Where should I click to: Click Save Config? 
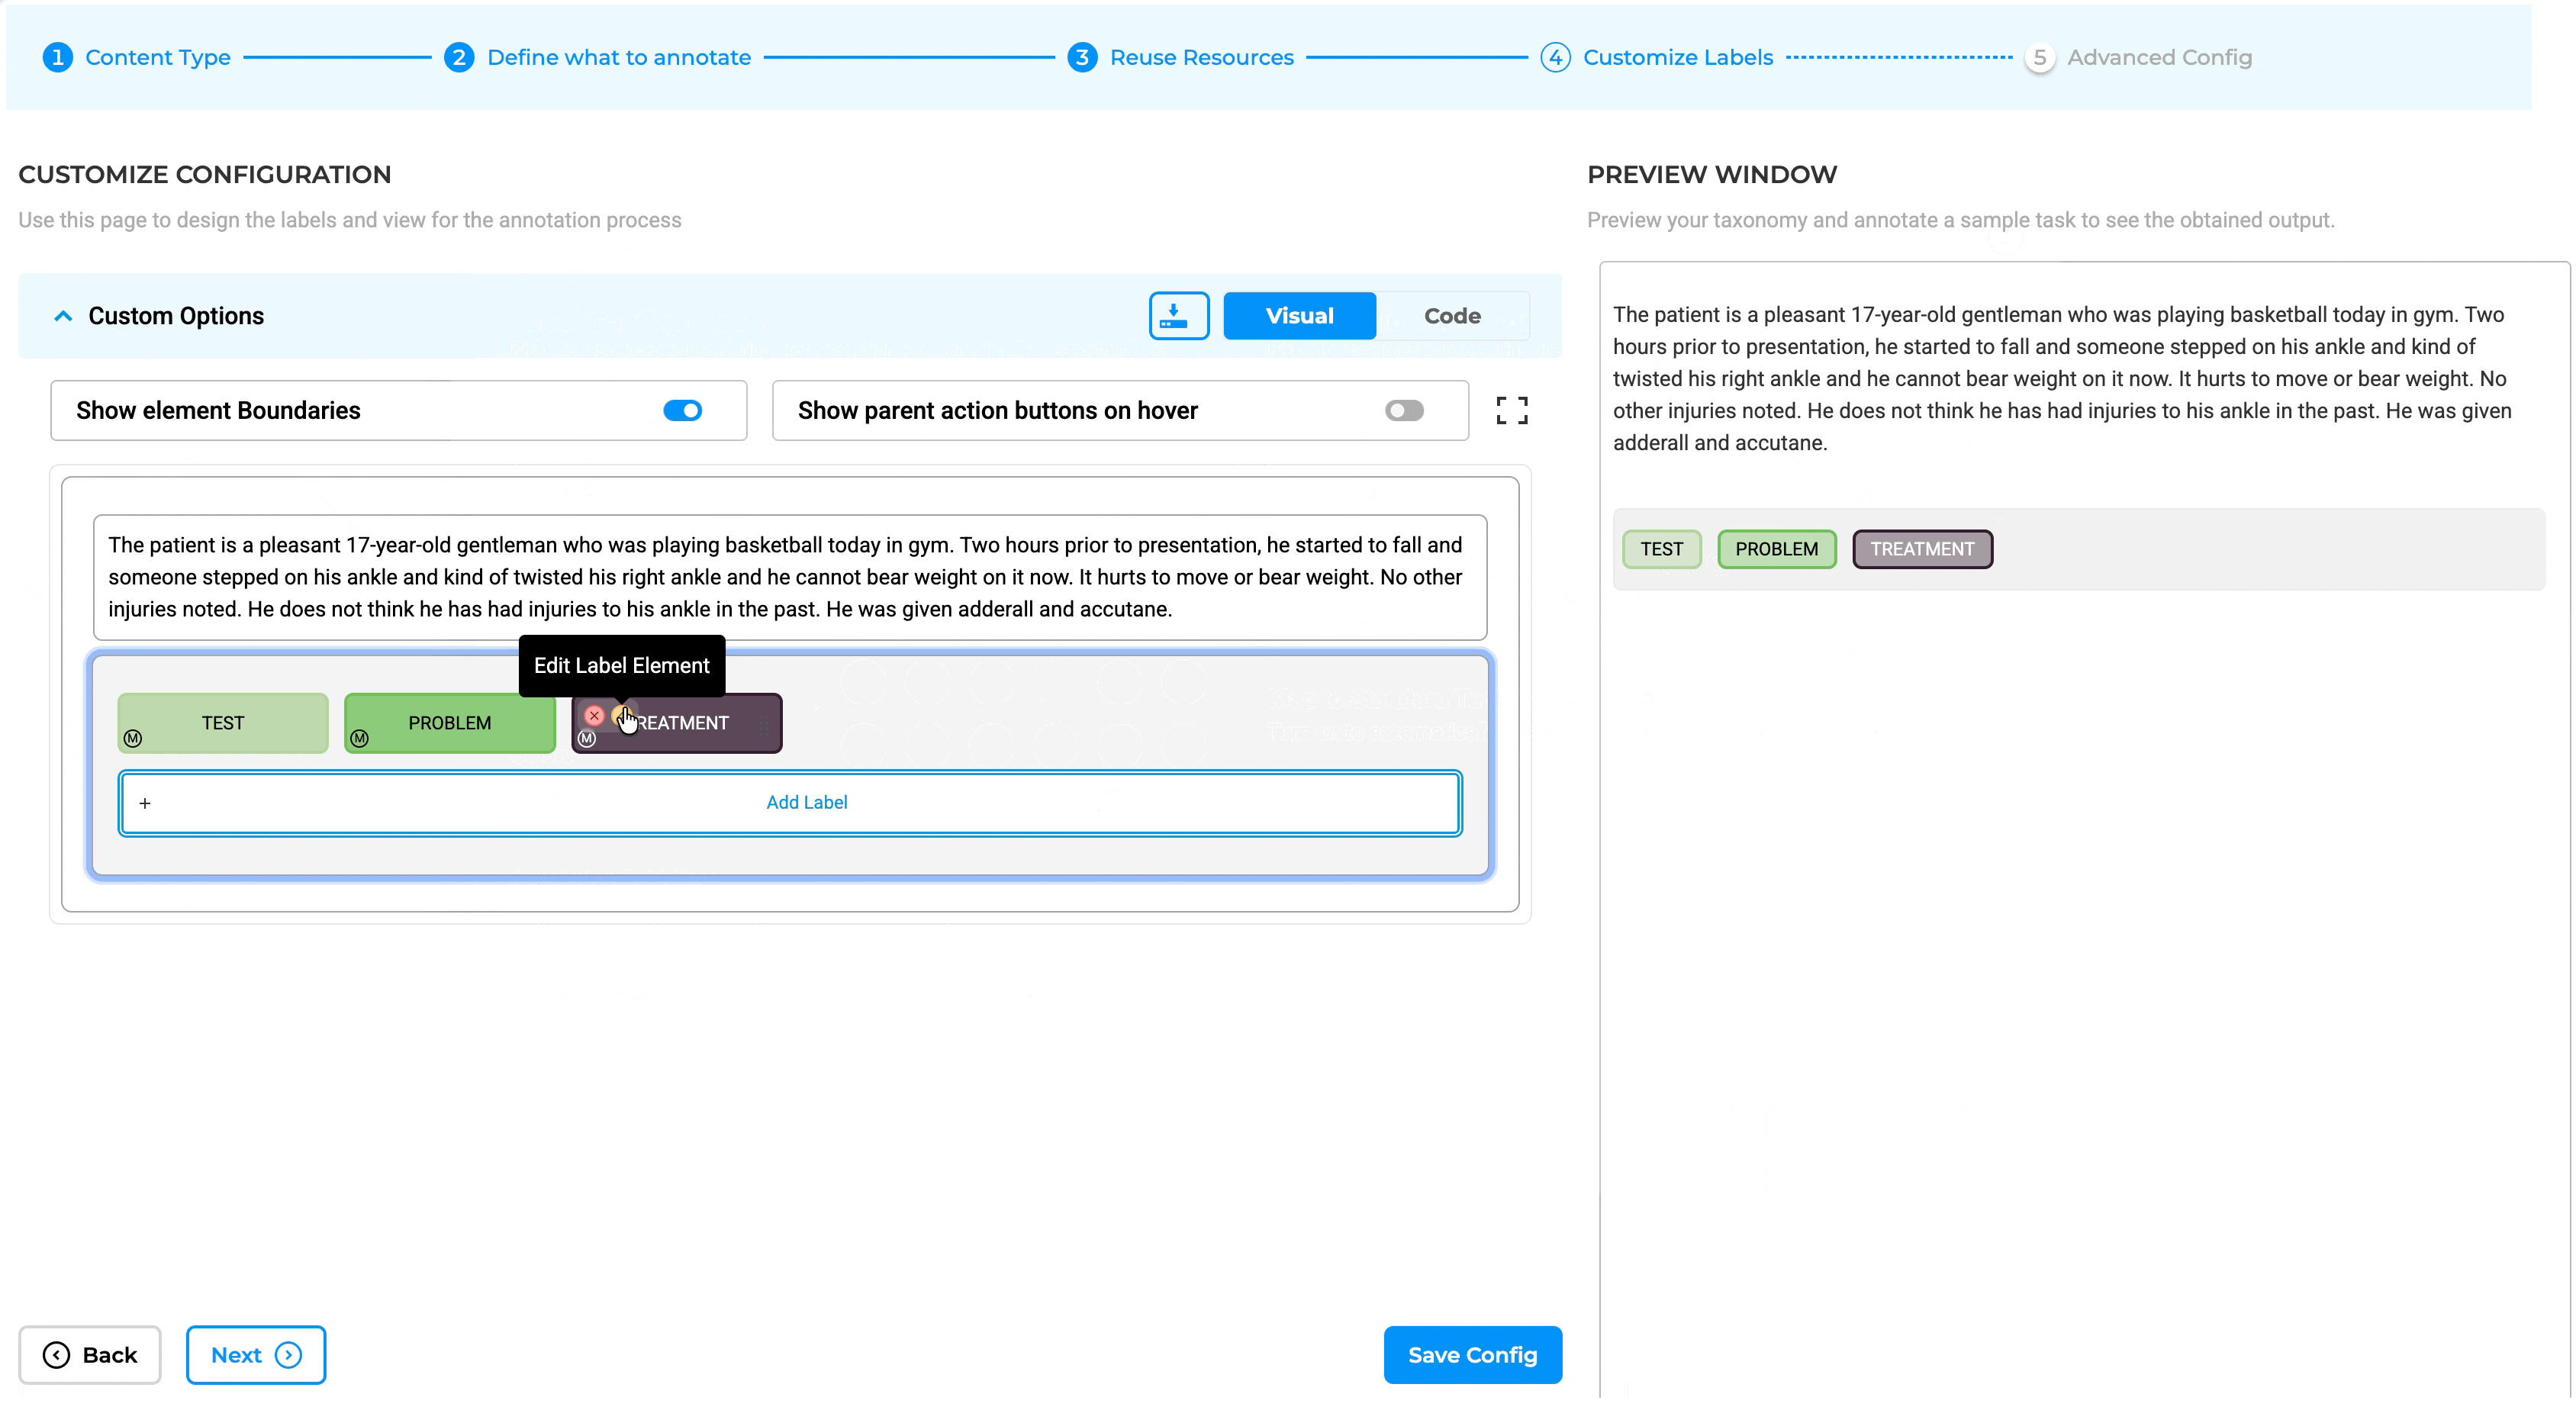1472,1354
